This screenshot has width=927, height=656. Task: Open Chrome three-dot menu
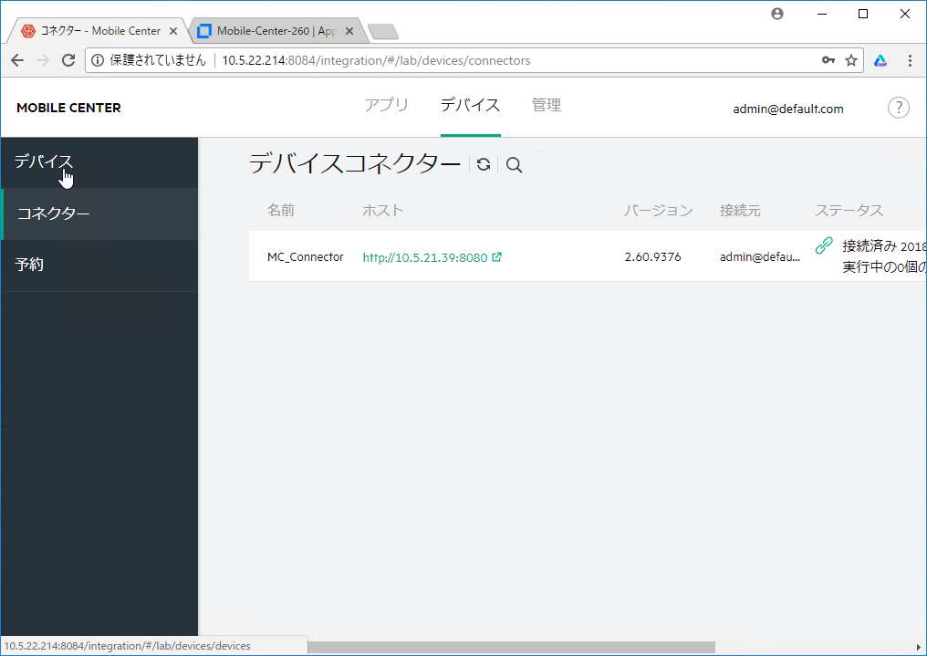point(910,60)
